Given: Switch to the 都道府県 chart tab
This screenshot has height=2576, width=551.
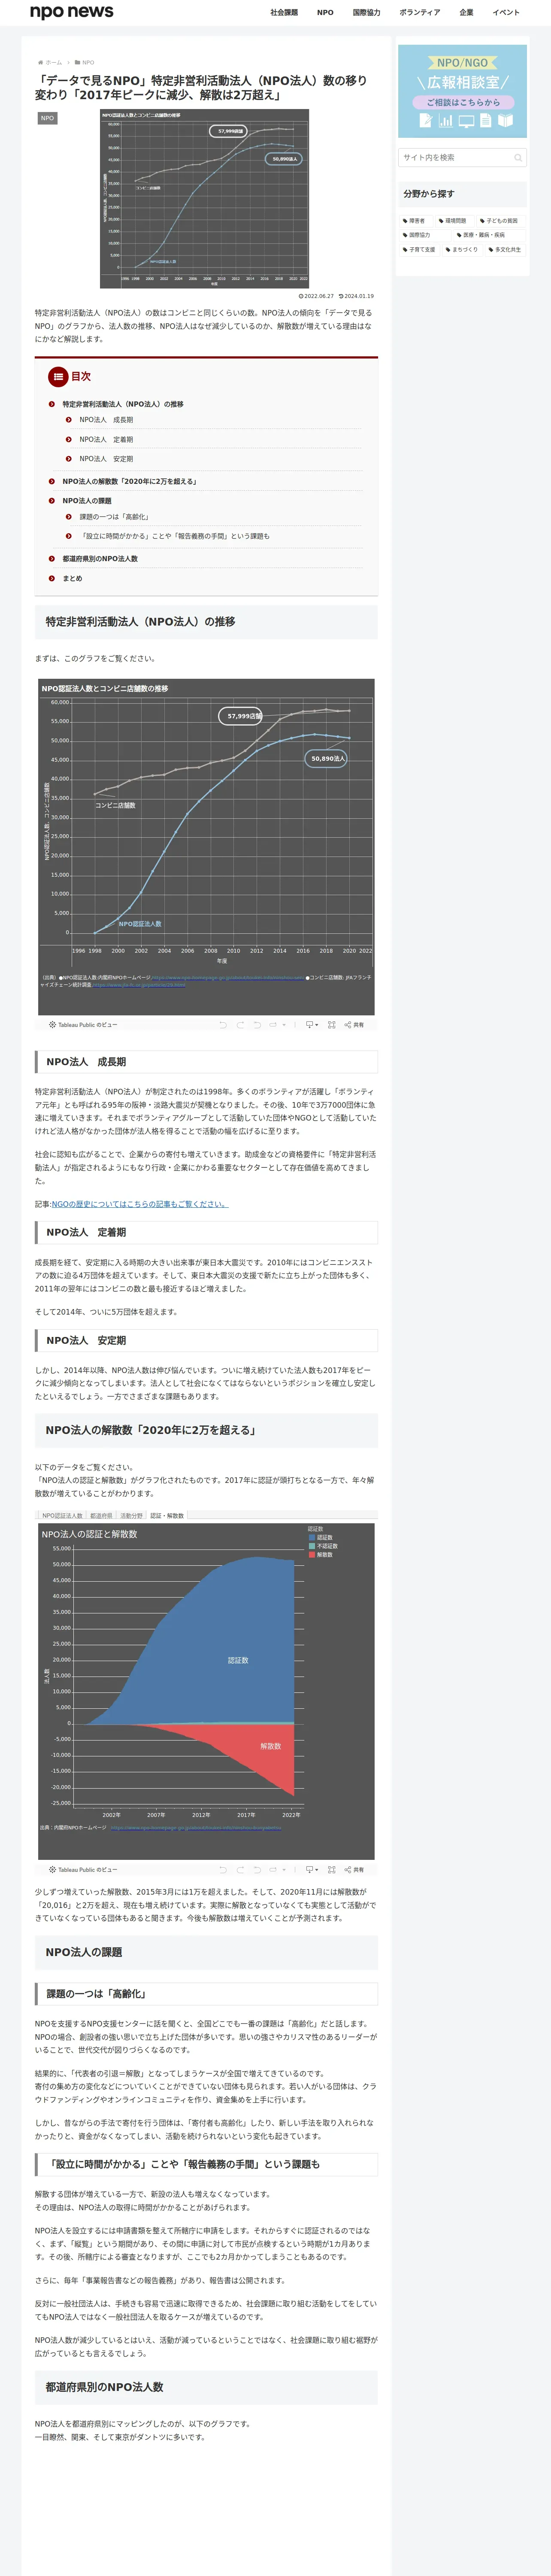Looking at the screenshot, I should [101, 1515].
